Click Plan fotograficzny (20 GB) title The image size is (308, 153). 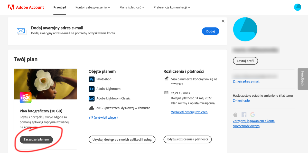pos(41,111)
